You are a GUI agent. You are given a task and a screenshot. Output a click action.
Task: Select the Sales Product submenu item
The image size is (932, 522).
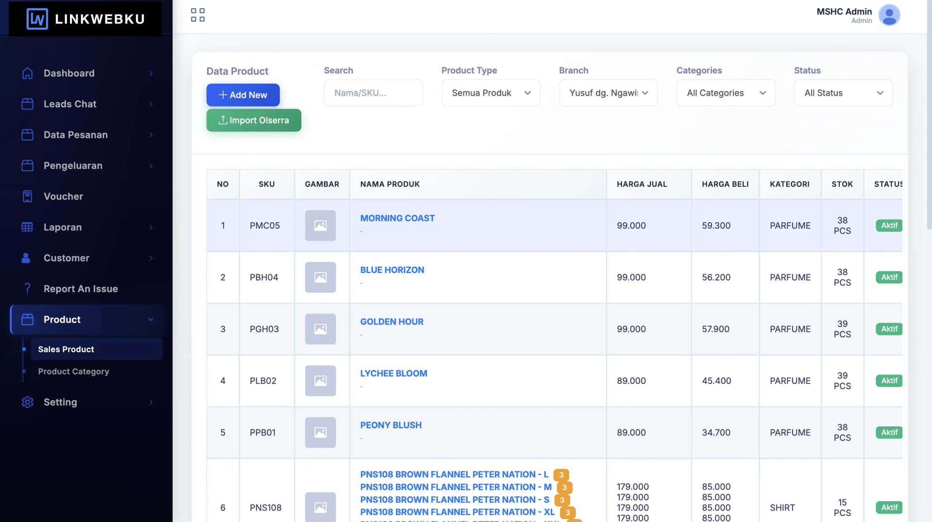(x=96, y=349)
